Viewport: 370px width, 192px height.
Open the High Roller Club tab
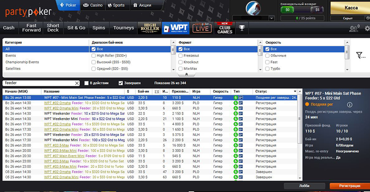[x=149, y=28]
